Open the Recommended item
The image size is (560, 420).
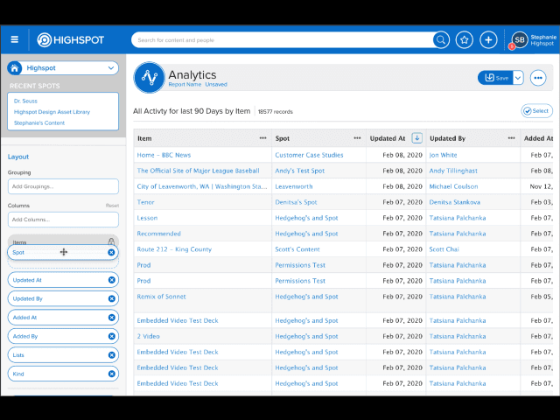(x=159, y=234)
